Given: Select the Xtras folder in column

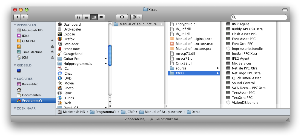Looking at the screenshot, I should 194,73.
